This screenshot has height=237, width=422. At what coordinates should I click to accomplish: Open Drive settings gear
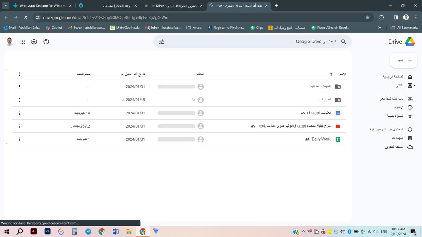coord(34,42)
